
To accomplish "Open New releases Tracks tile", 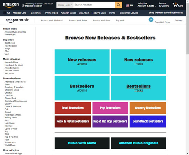I will pos(138,62).
